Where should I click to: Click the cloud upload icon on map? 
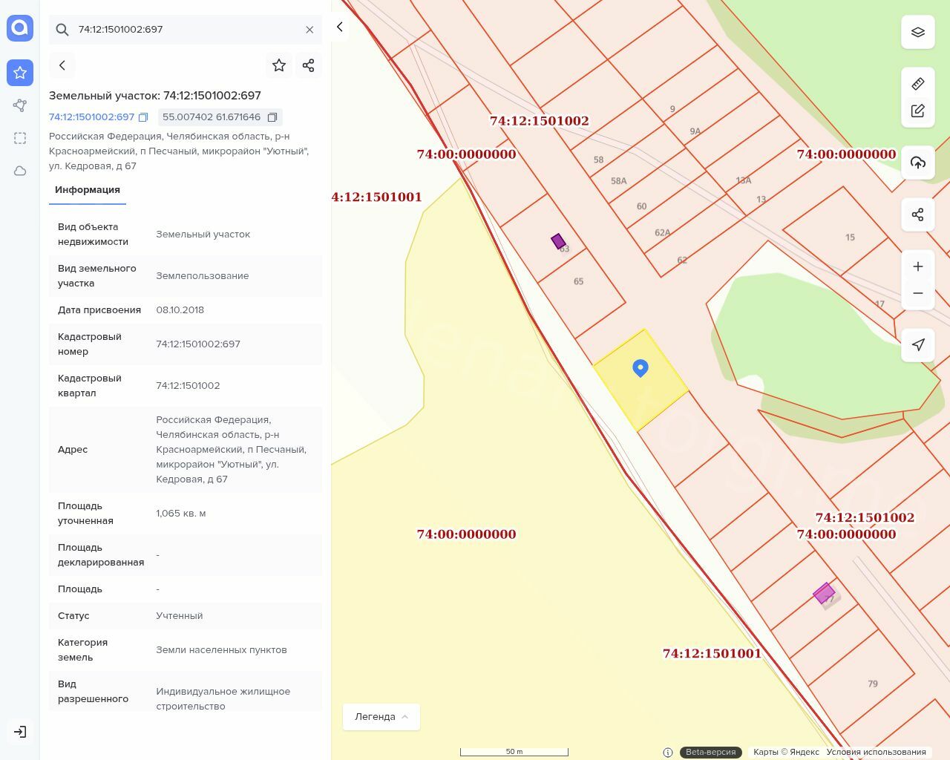click(918, 163)
